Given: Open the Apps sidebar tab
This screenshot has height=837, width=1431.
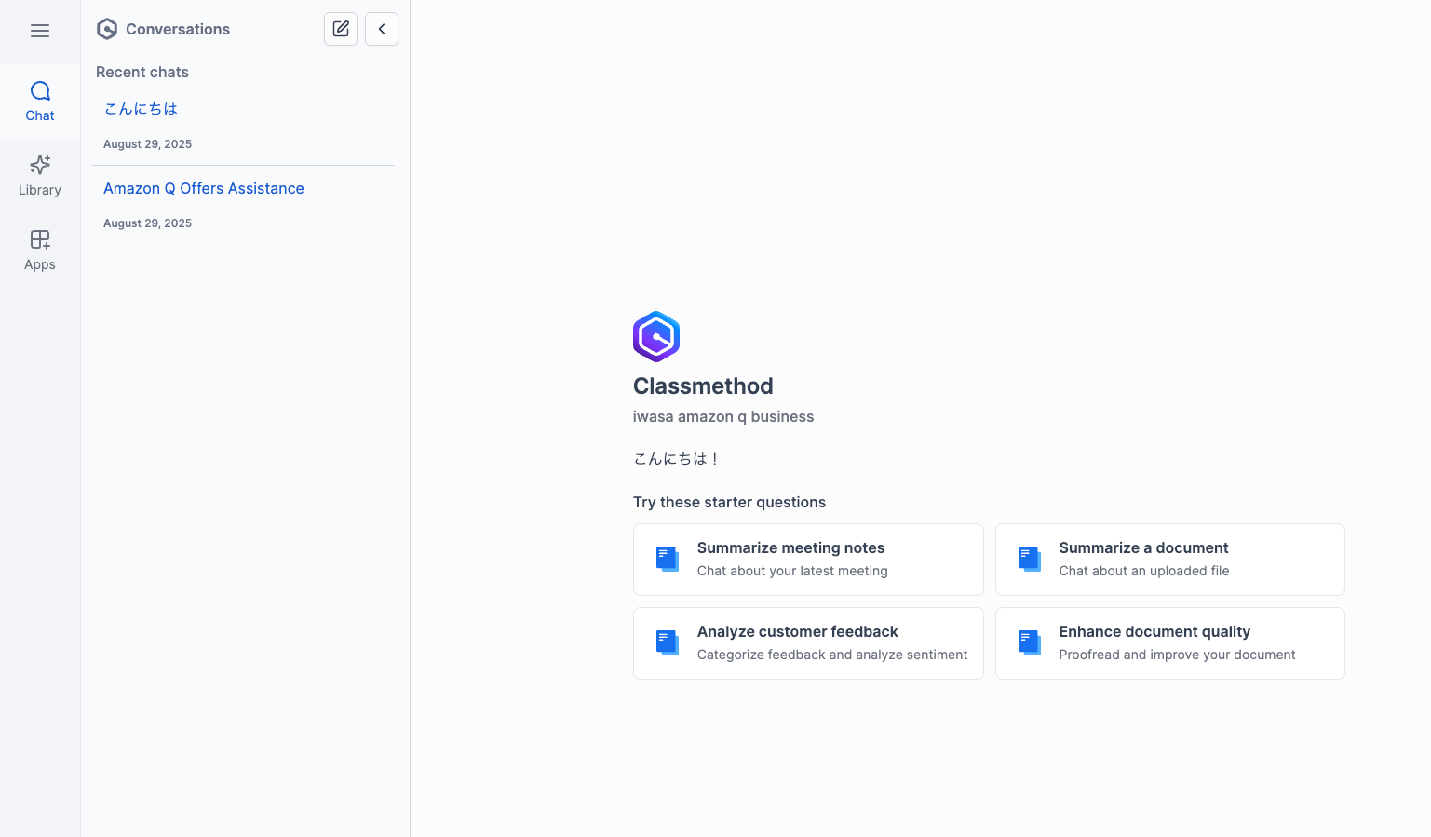Looking at the screenshot, I should tap(40, 250).
